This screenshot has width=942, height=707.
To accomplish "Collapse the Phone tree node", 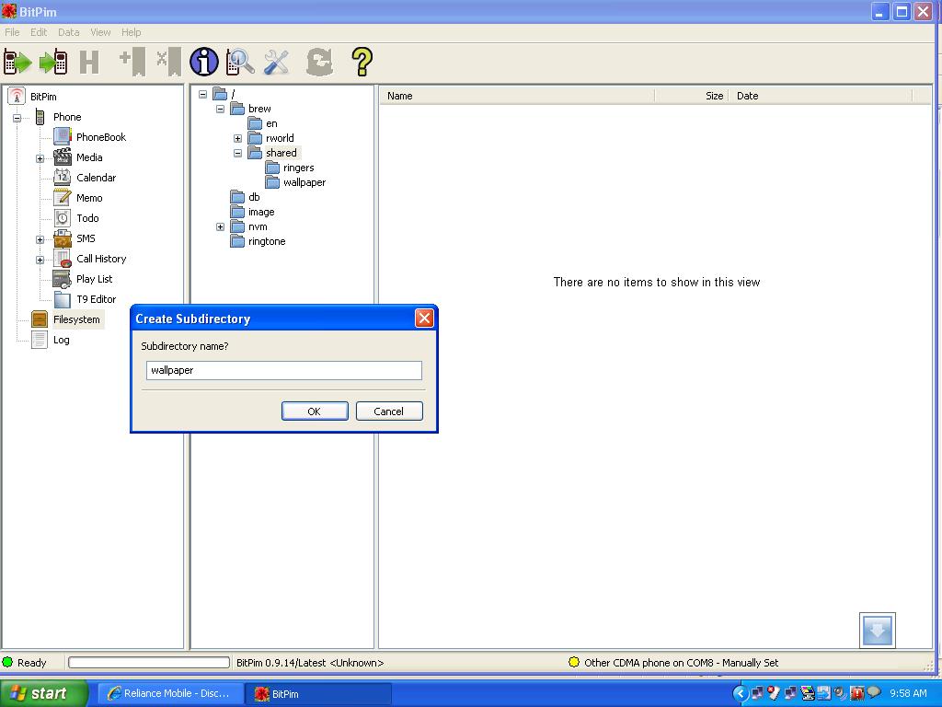I will [x=17, y=118].
